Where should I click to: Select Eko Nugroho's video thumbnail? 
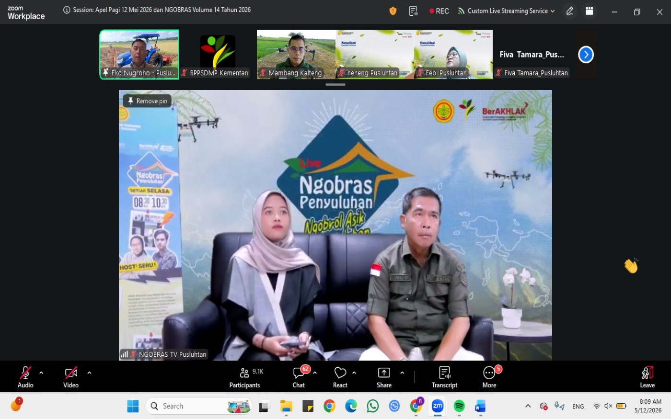(139, 55)
